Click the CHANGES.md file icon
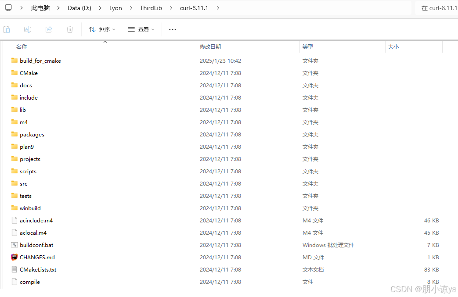The width and height of the screenshot is (458, 297). (x=14, y=257)
